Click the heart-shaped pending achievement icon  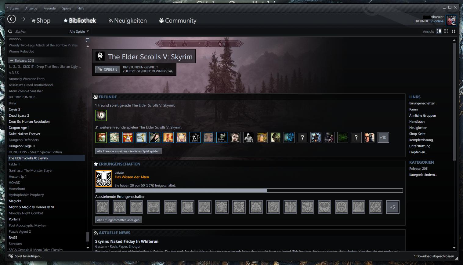pos(324,207)
